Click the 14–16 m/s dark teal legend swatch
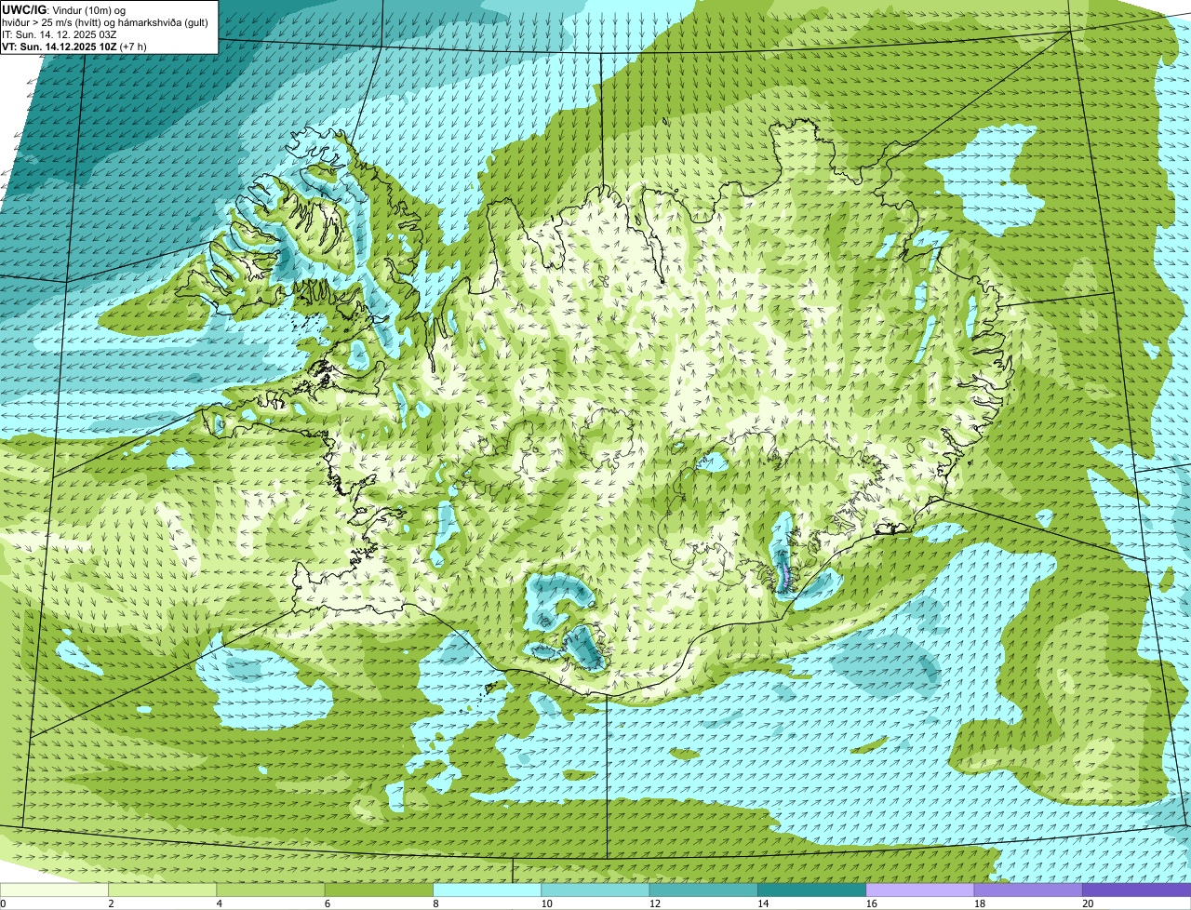 tap(811, 890)
